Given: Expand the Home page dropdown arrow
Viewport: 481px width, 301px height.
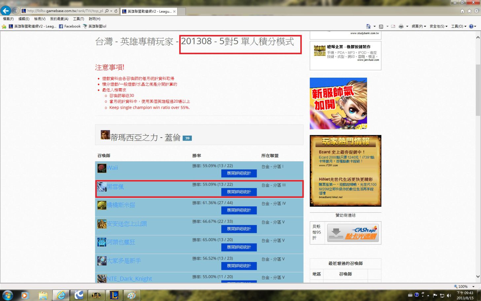Looking at the screenshot, I should click(374, 26).
